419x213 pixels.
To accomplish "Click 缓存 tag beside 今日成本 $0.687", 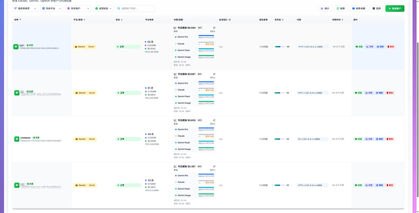I will coord(200,74).
